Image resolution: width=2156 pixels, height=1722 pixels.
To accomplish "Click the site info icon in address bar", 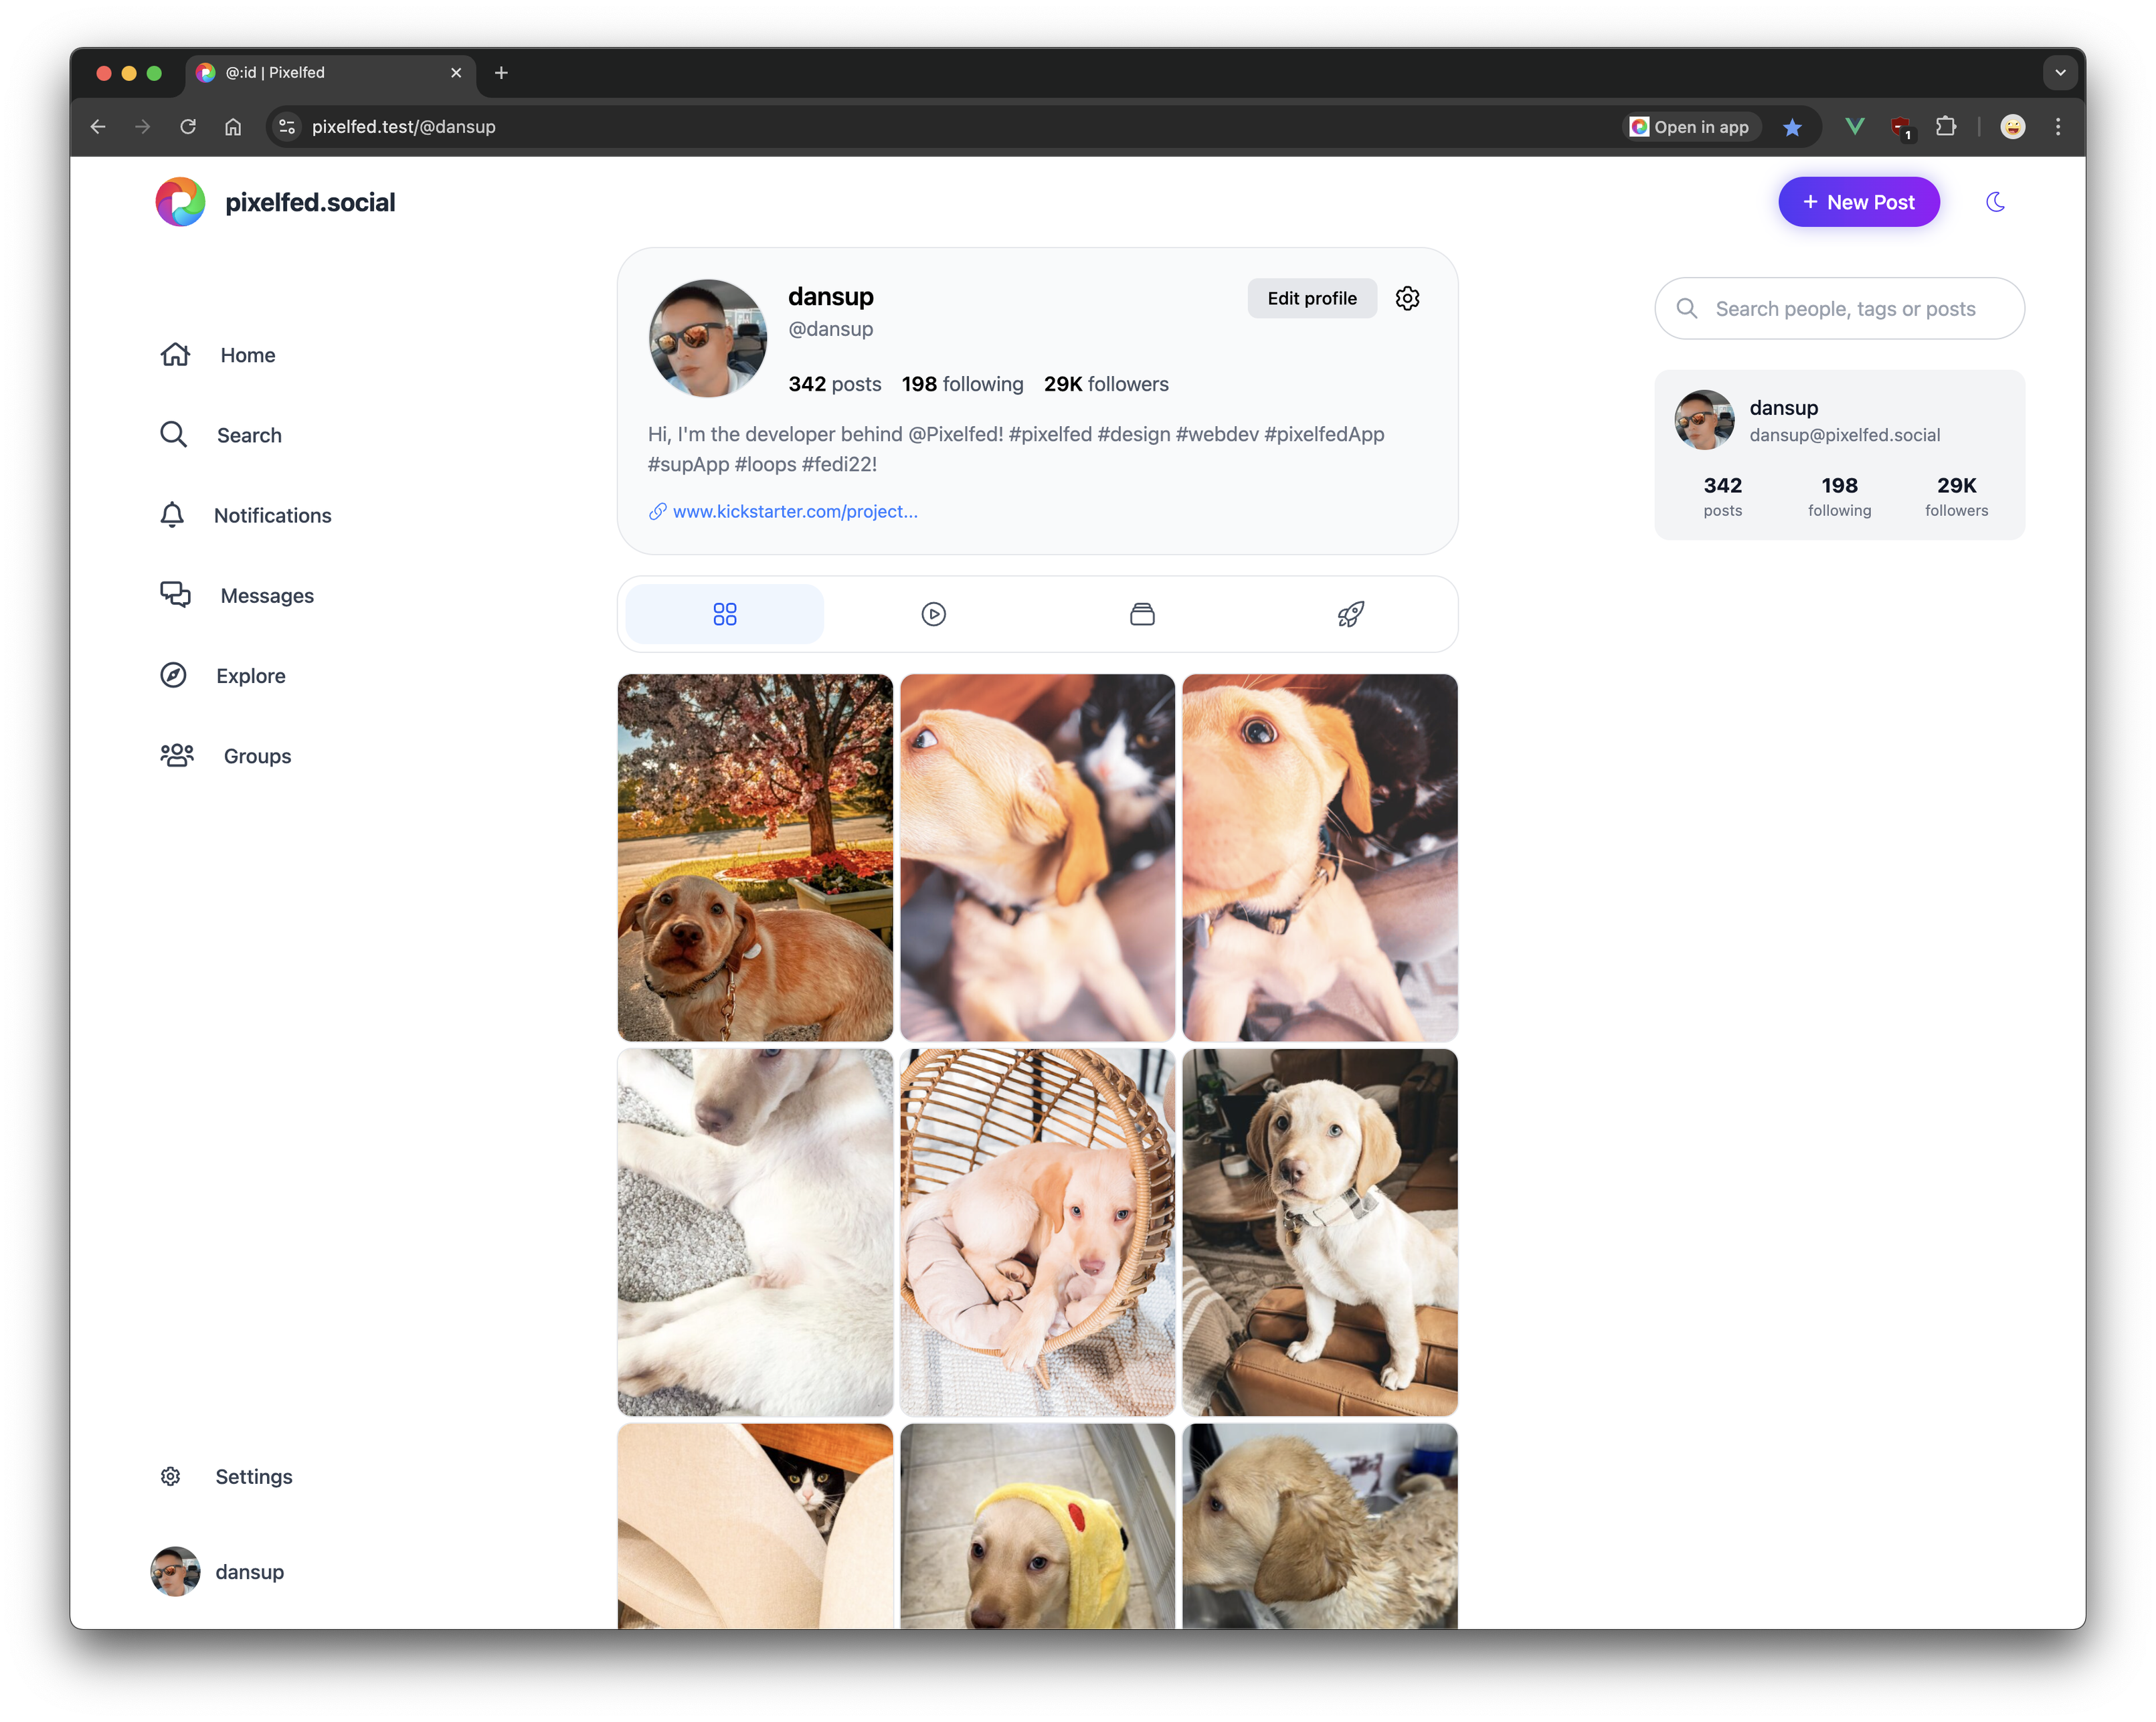I will (x=287, y=127).
